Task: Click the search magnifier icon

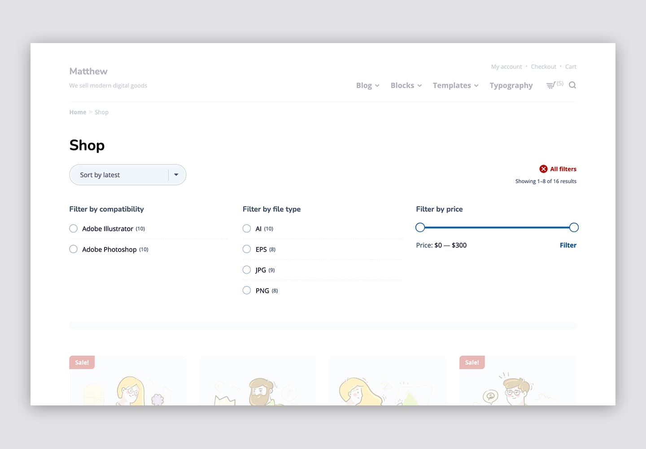Action: point(572,85)
